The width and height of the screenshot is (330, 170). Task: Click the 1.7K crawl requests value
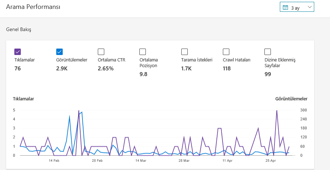point(186,69)
